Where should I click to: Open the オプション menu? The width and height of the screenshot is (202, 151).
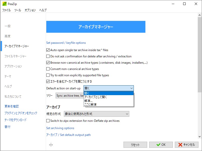(30, 10)
